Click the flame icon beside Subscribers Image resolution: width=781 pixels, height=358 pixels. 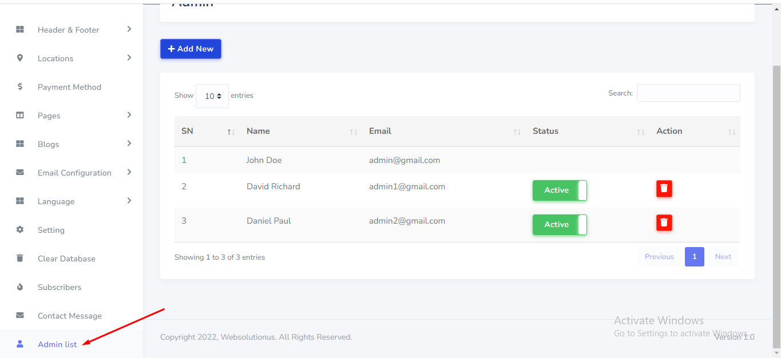pos(20,287)
